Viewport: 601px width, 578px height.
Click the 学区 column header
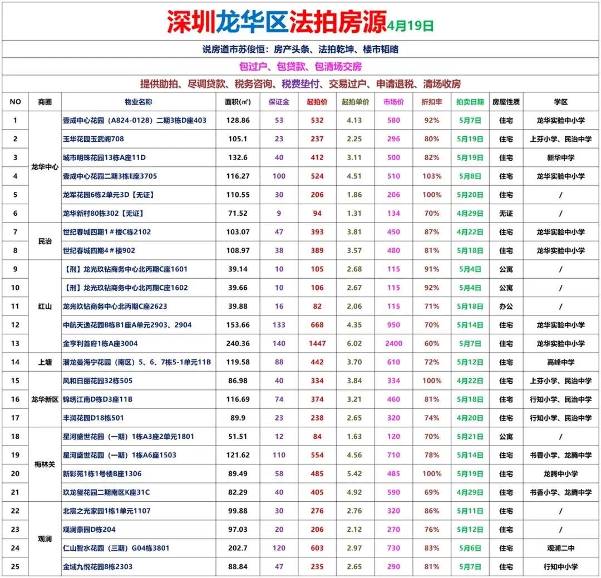(560, 102)
